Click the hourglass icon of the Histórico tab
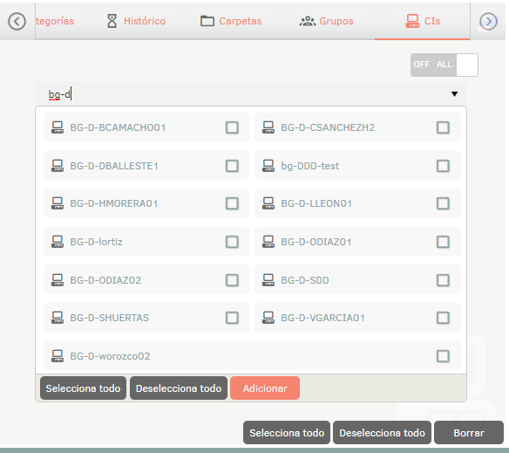 (x=112, y=21)
